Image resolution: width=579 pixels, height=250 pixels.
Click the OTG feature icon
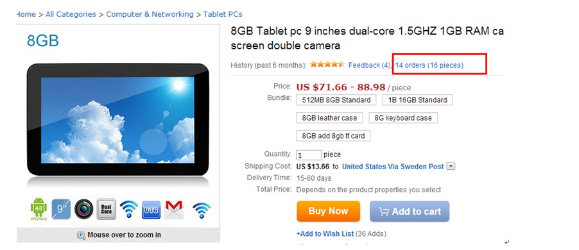tap(151, 210)
